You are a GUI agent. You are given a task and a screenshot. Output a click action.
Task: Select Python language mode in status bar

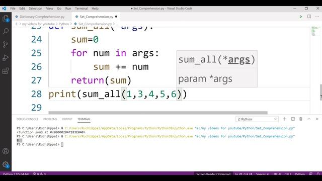(x=300, y=174)
